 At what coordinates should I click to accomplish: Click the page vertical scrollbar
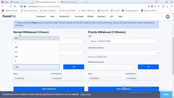[173, 56]
